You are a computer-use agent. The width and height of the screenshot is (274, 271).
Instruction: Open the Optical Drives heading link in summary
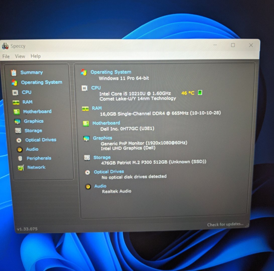109,172
